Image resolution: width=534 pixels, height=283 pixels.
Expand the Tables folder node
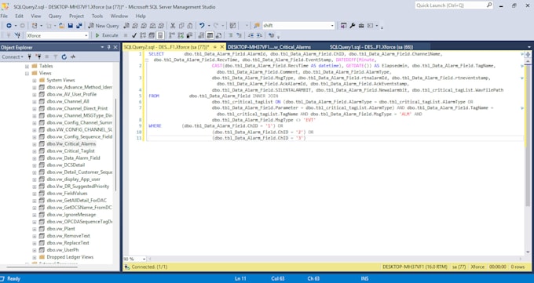click(27, 66)
